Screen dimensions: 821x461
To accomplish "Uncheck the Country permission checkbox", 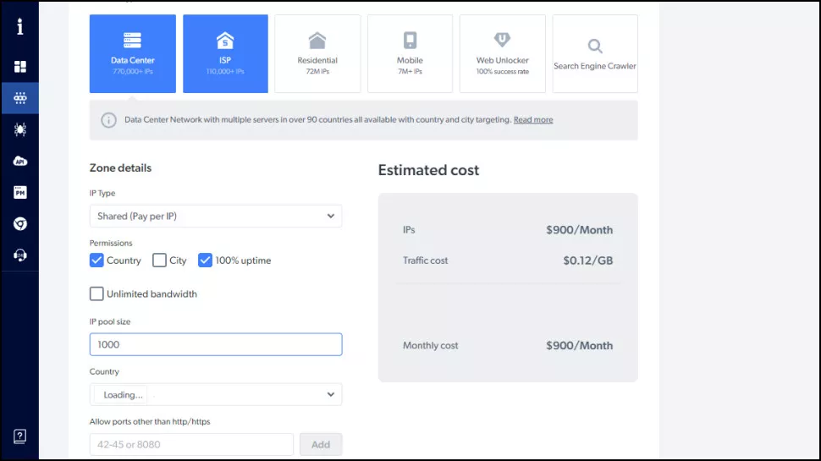I will 96,260.
